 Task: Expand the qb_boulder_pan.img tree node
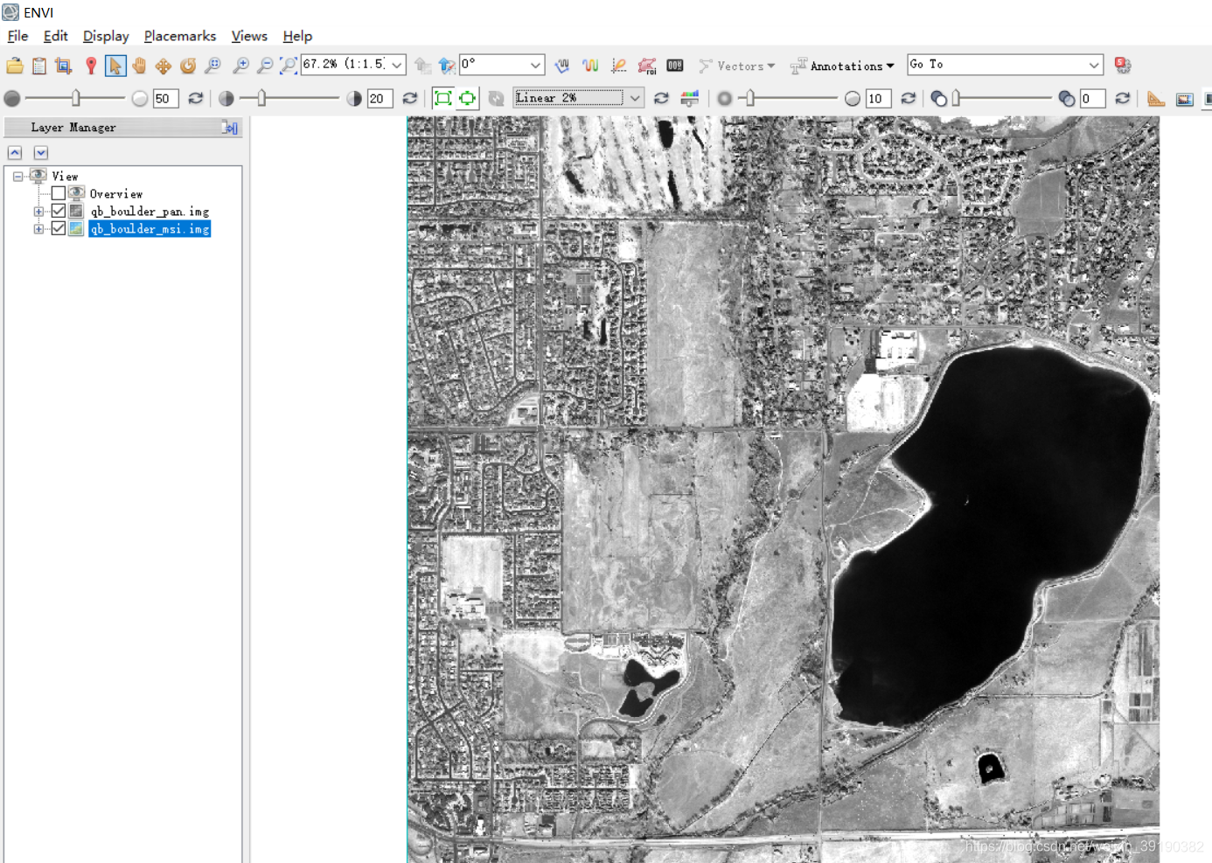38,212
